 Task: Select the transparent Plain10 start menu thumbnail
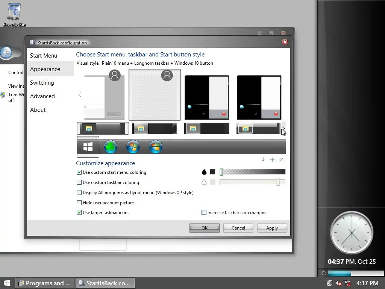(155, 95)
